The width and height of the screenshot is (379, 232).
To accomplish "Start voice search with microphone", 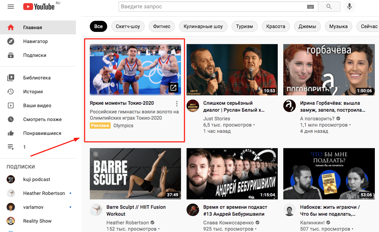I will [349, 7].
